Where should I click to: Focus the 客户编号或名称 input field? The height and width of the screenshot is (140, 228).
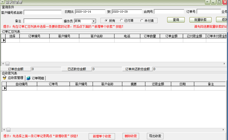(x=43, y=12)
